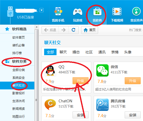Go back with the 后退 button
The width and height of the screenshot is (143, 121).
click(x=50, y=30)
